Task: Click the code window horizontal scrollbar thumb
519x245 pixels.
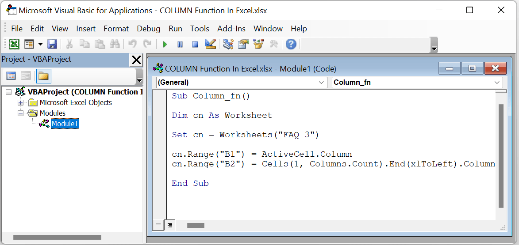Action: pos(196,226)
